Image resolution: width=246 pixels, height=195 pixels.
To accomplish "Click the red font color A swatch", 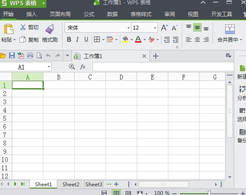I will (x=138, y=40).
